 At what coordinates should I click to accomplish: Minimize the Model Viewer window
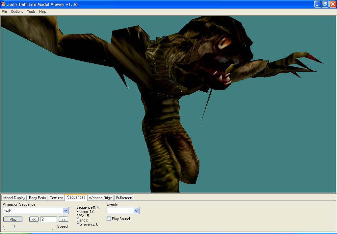(x=318, y=4)
